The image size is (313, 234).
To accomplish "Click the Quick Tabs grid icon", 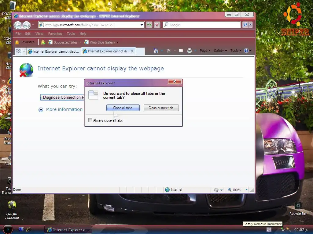I will pyautogui.click(x=18, y=51).
